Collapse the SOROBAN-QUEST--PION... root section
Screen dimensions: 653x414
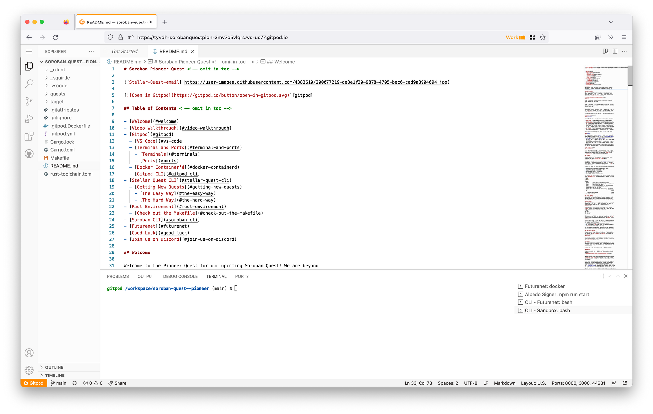(x=70, y=62)
